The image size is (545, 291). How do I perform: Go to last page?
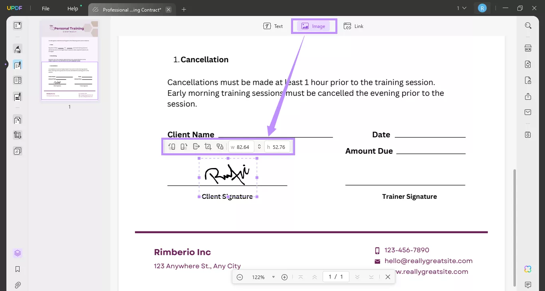point(371,277)
